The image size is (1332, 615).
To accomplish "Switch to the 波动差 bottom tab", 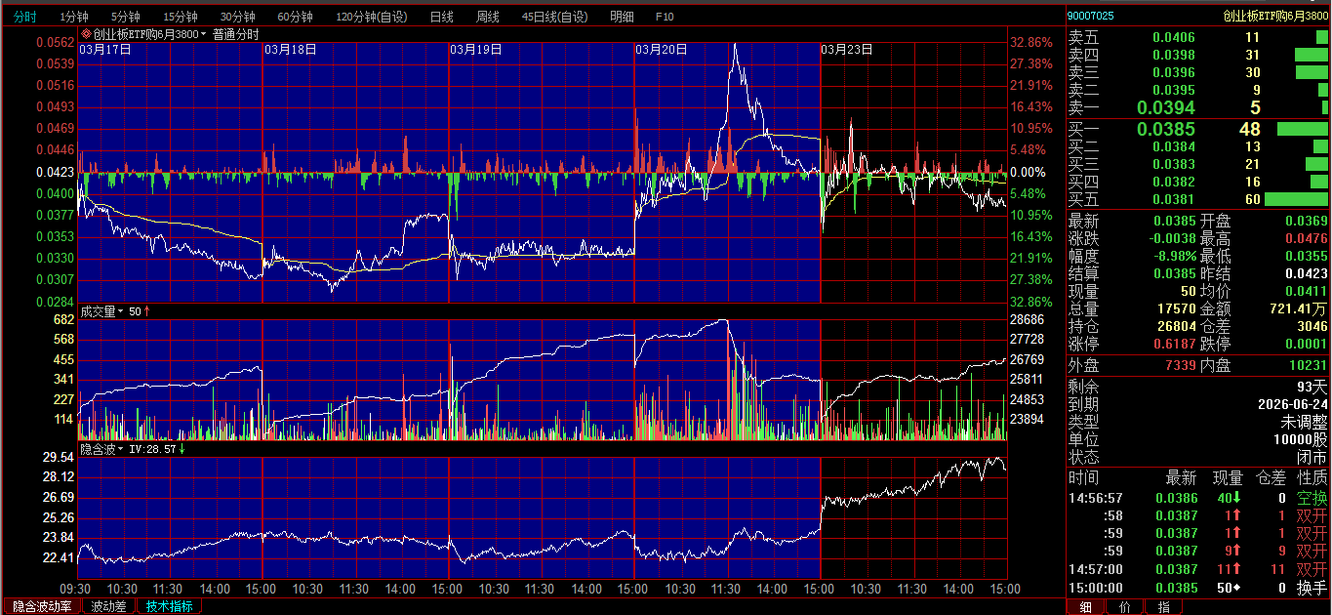I will click(x=108, y=606).
